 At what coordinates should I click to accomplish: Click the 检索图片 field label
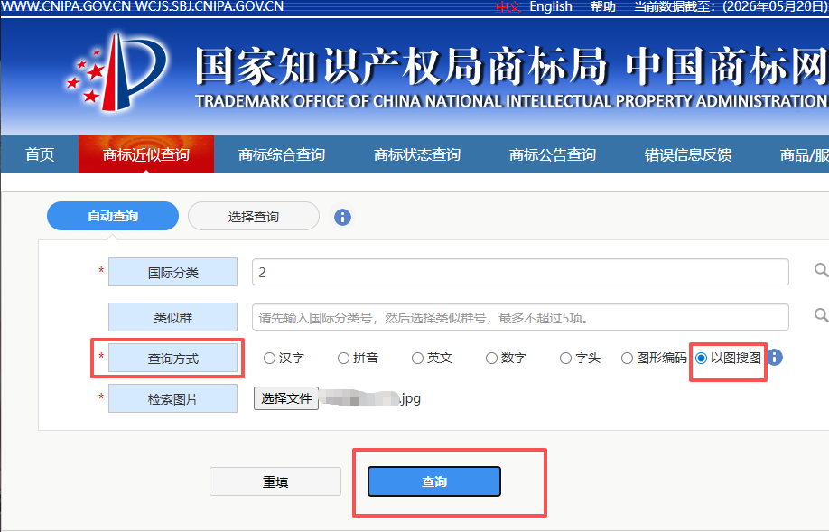(x=172, y=398)
